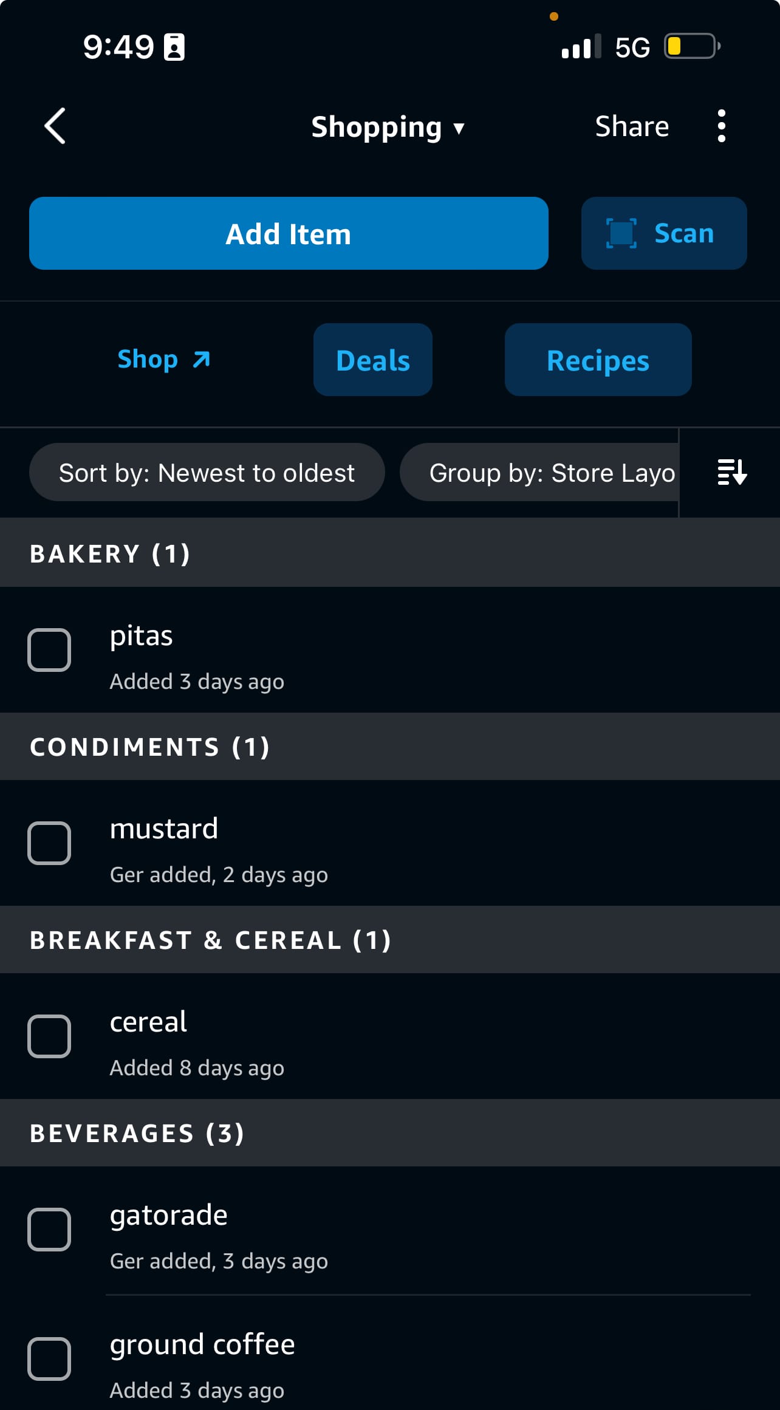780x1410 pixels.
Task: Switch to the Deals section
Action: tap(372, 359)
